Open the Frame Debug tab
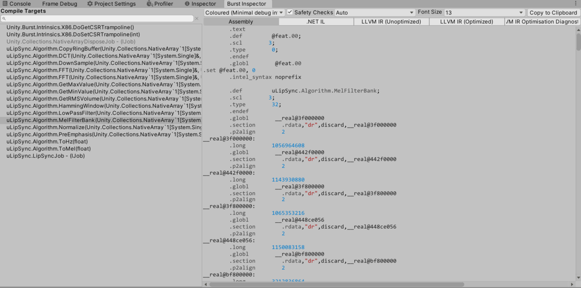This screenshot has width=581, height=288. (59, 4)
